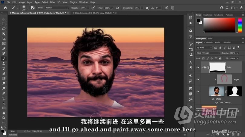Open the Smoothing value dropdown
This screenshot has width=245, height=137.
tap(142, 8)
